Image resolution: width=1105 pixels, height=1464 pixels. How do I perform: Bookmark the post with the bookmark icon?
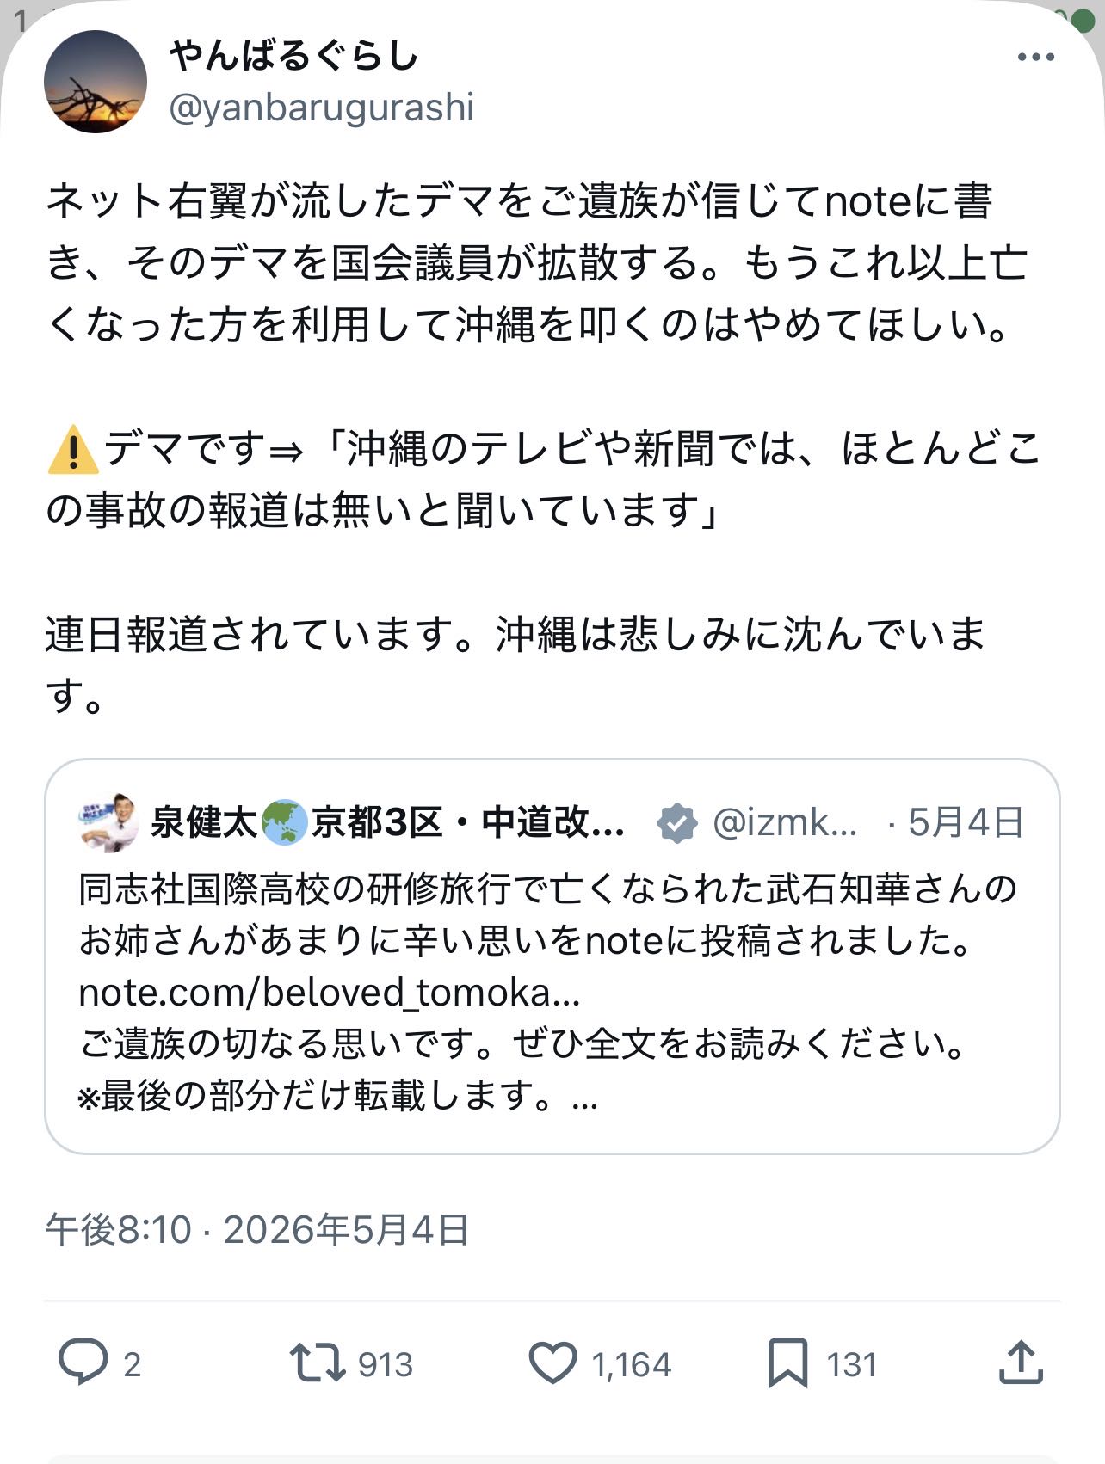pyautogui.click(x=787, y=1363)
